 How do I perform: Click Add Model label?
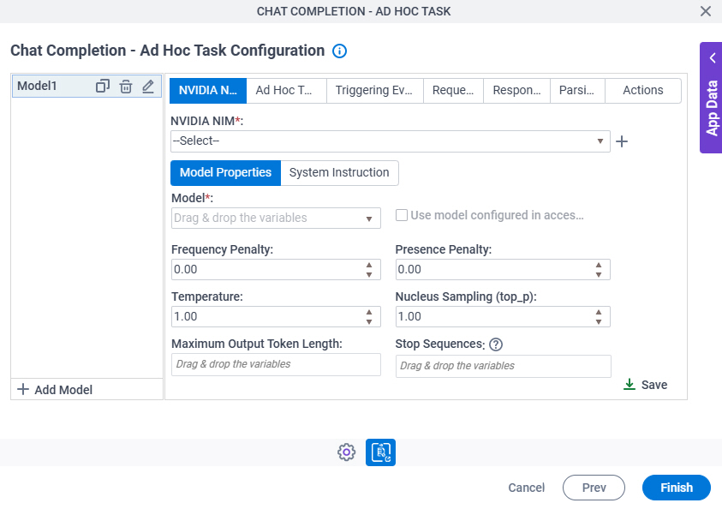(63, 390)
